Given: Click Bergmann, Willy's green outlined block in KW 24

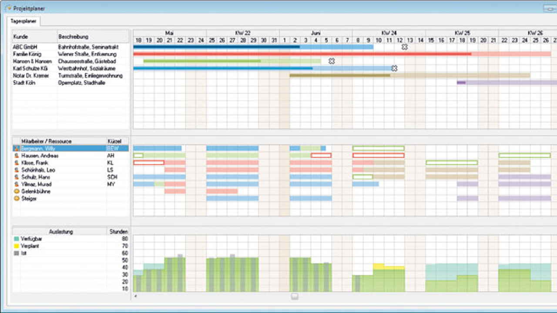Looking at the screenshot, I should tap(379, 148).
